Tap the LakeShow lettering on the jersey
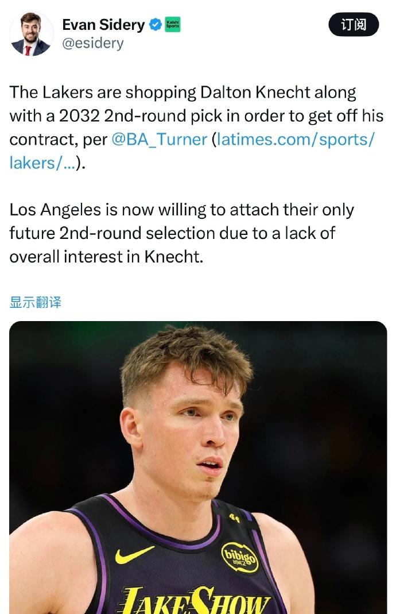Screen dimensions: 396x614 pyautogui.click(x=195, y=600)
